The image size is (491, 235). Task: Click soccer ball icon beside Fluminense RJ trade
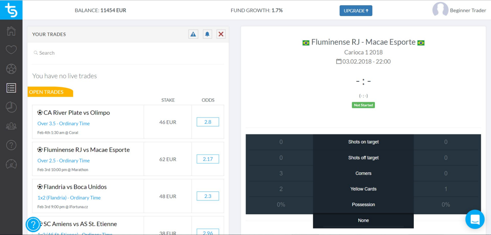(x=40, y=149)
